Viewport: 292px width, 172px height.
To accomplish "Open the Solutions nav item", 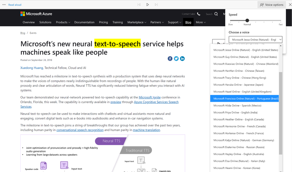I will pos(45,22).
